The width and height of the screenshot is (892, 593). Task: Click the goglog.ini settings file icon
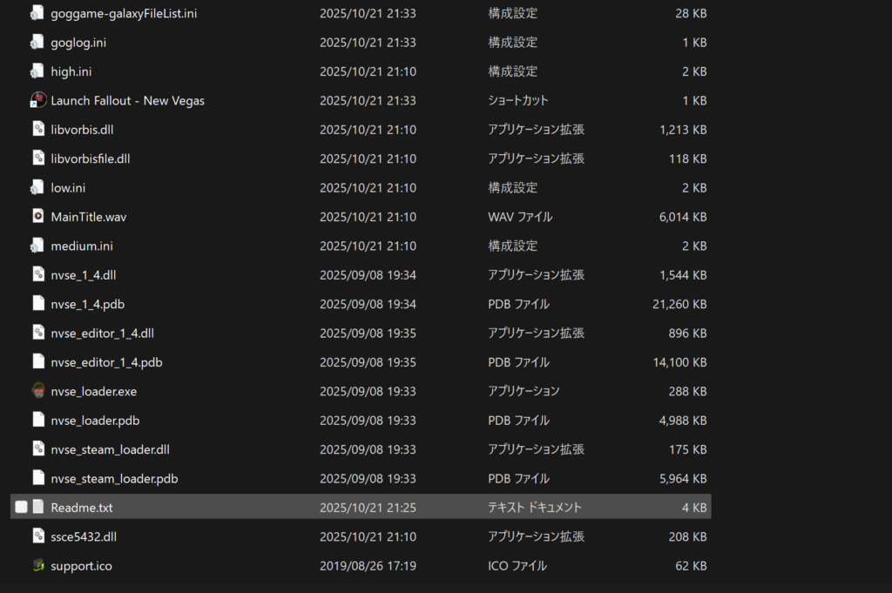coord(37,42)
